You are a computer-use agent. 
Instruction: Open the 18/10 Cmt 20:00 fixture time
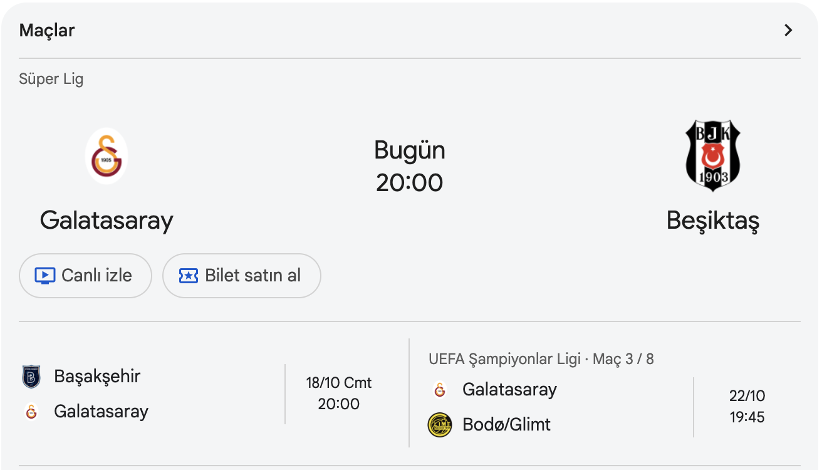tap(338, 394)
